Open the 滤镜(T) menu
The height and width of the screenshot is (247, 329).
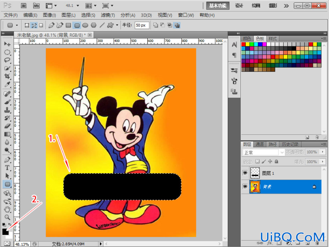pos(108,15)
